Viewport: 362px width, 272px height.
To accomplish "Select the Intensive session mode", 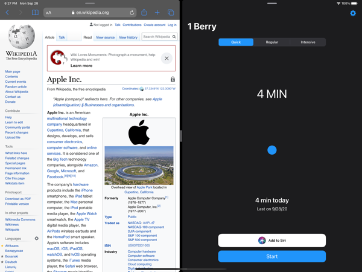I will 308,42.
